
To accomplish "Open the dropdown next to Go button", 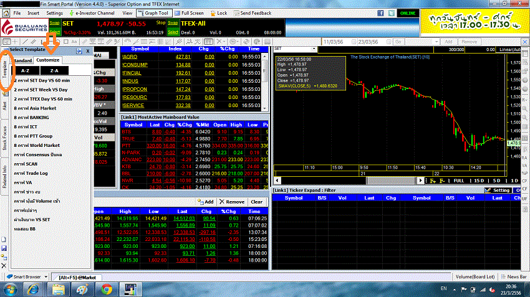I will (436, 42).
